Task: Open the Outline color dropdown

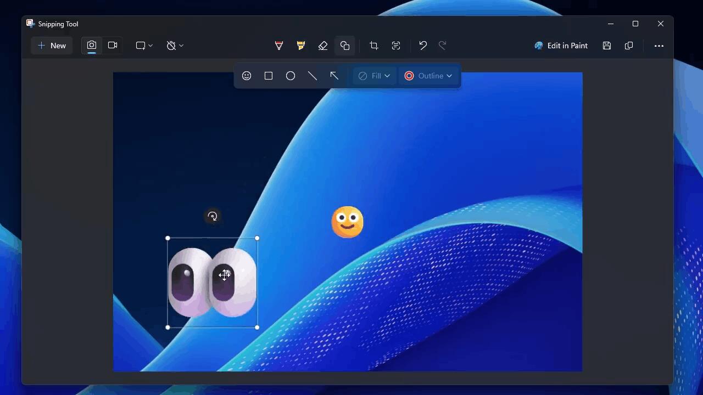Action: 428,76
